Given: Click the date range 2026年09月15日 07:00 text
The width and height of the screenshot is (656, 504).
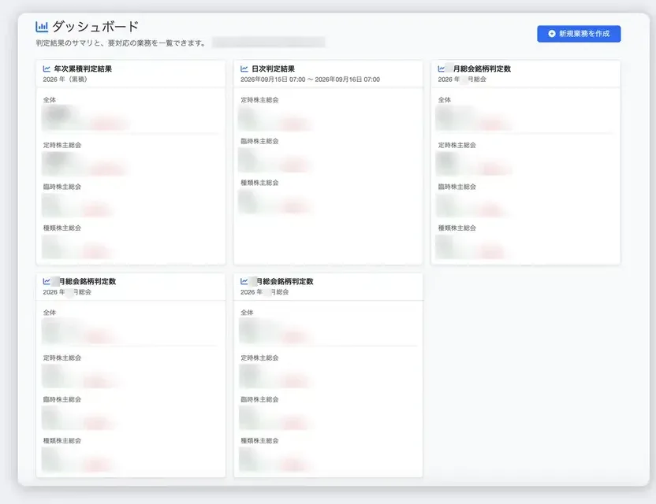Looking at the screenshot, I should tap(273, 79).
